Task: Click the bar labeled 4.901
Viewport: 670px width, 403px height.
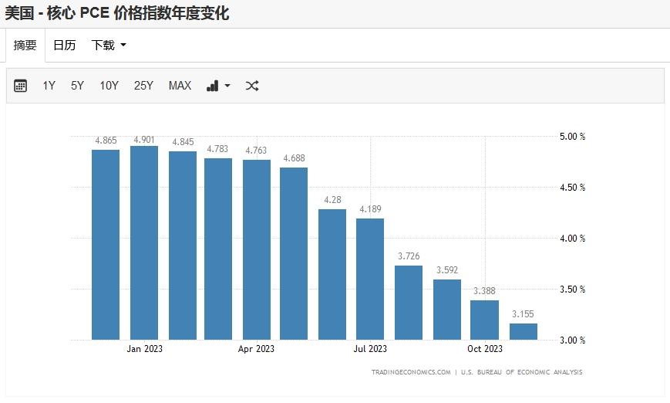Action: (144, 243)
